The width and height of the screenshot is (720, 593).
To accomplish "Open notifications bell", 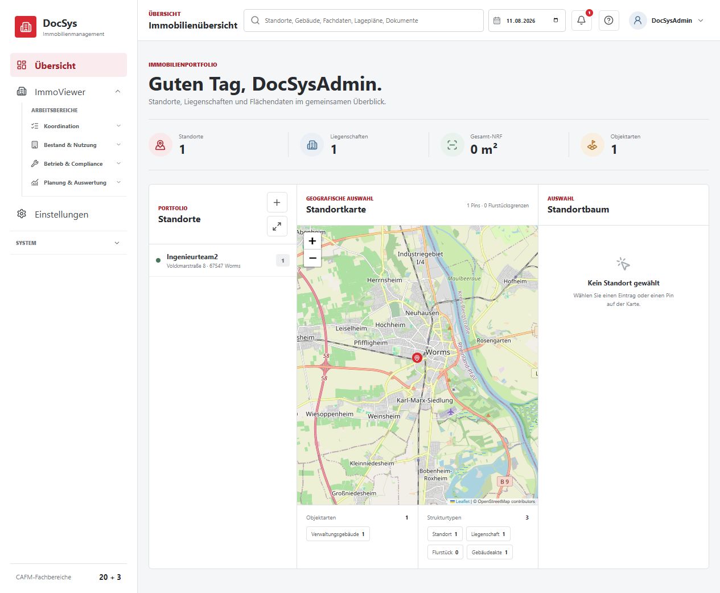I will pyautogui.click(x=581, y=21).
